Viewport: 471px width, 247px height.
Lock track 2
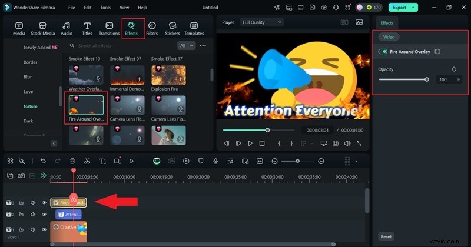point(21,215)
